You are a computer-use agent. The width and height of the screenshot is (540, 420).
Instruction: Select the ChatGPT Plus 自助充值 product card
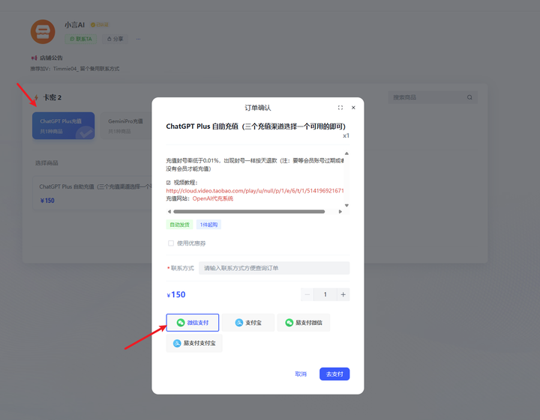pyautogui.click(x=92, y=193)
